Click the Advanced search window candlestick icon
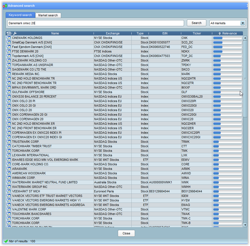The width and height of the screenshot is (250, 246). tap(5, 6)
